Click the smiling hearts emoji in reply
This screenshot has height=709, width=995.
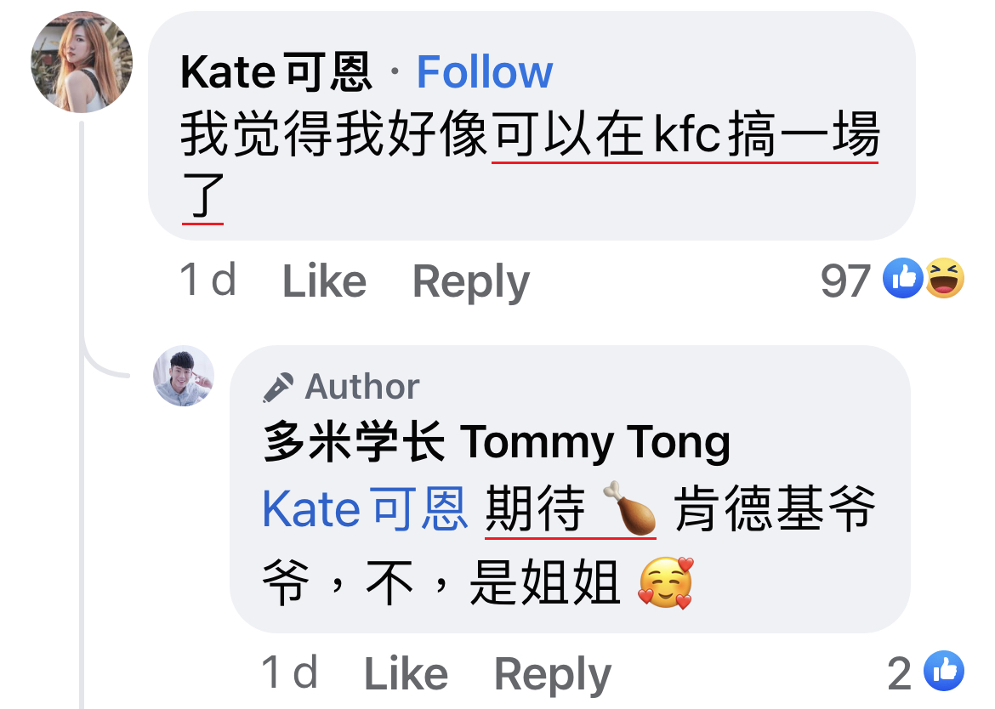coord(666,583)
